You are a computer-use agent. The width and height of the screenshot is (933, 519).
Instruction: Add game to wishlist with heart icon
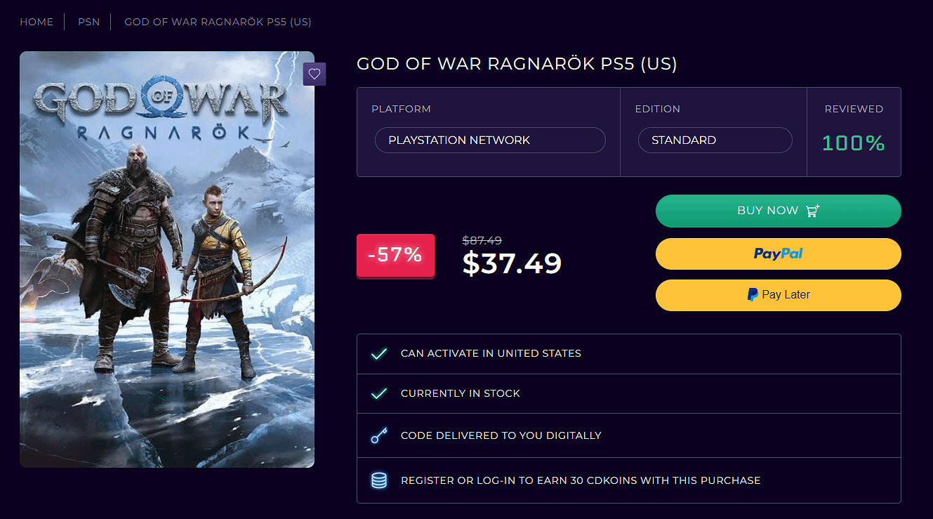(x=315, y=74)
